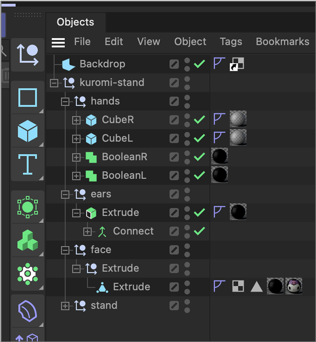Toggle the green enable checkmark for CubeR

coord(199,120)
